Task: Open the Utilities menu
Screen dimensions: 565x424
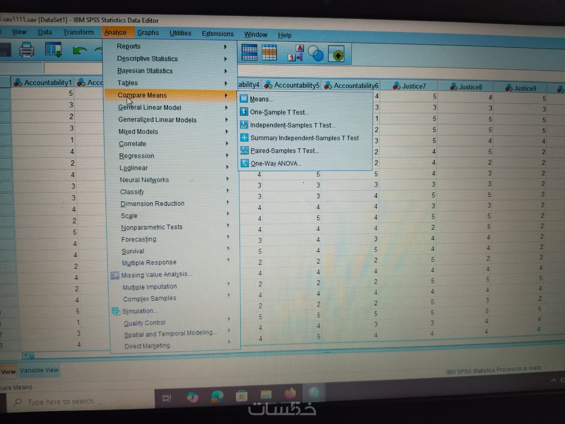Action: 180,33
